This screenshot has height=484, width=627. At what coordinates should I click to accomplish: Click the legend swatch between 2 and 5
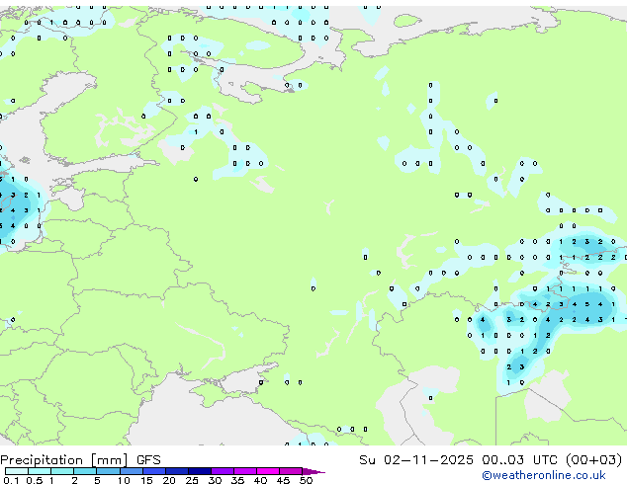pos(85,471)
